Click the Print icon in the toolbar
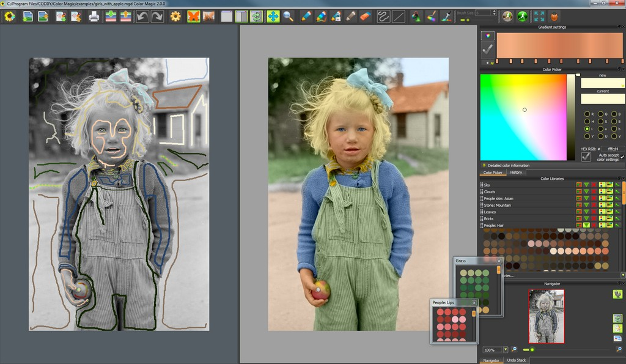Image resolution: width=626 pixels, height=364 pixels. click(x=95, y=16)
